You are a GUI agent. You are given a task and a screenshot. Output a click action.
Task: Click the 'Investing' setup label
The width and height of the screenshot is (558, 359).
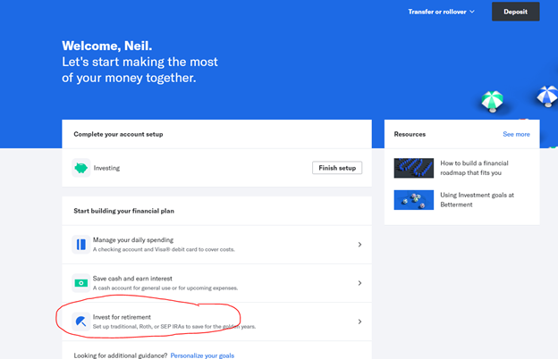tap(106, 168)
